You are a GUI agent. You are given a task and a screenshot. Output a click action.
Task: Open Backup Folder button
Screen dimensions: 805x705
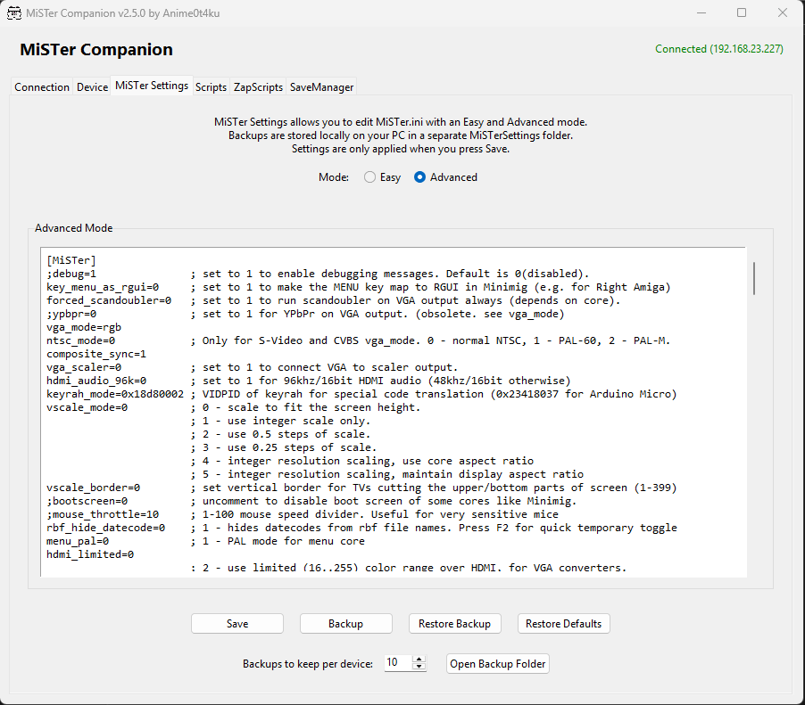(498, 663)
